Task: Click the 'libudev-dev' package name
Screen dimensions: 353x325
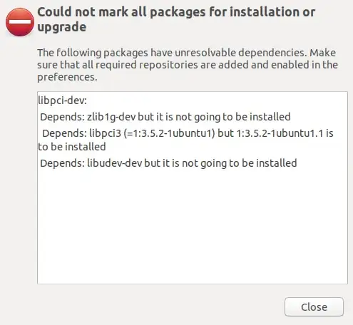Action: [x=115, y=163]
